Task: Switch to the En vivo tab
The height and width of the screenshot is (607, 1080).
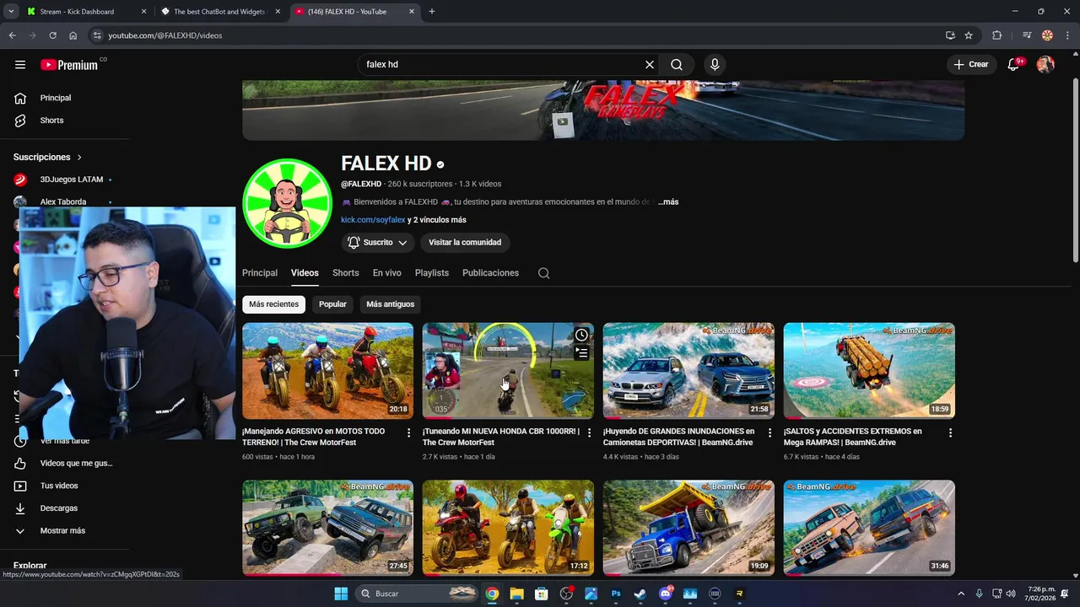Action: [386, 273]
